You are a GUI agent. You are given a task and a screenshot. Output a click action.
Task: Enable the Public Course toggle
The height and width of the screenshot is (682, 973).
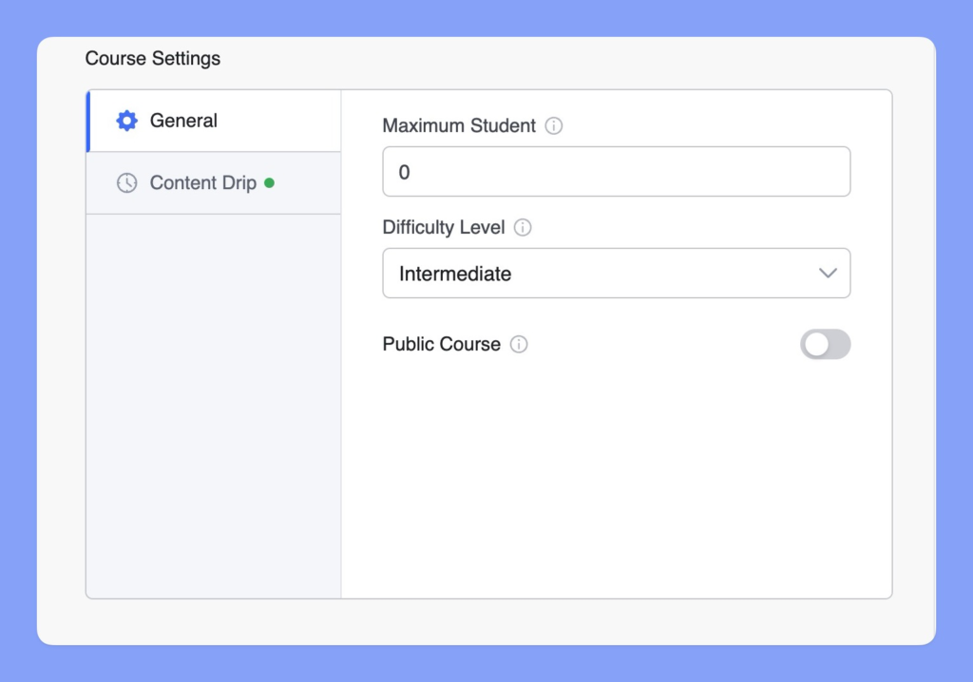point(825,345)
